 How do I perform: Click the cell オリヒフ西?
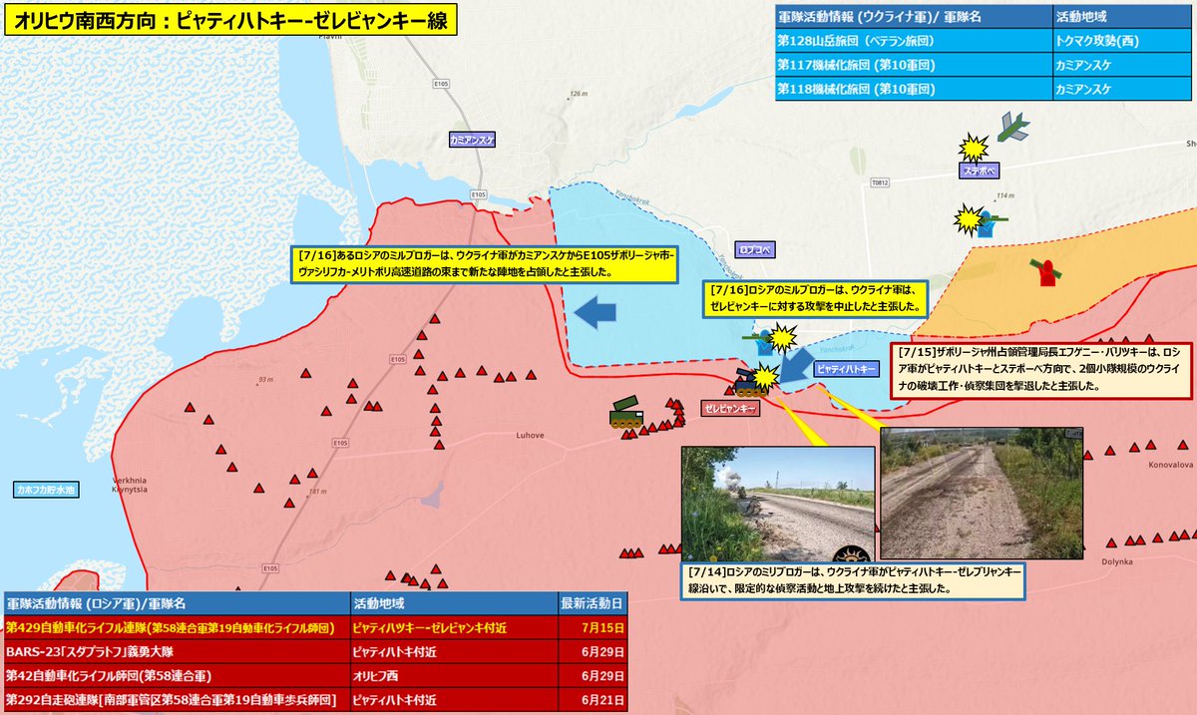click(453, 676)
